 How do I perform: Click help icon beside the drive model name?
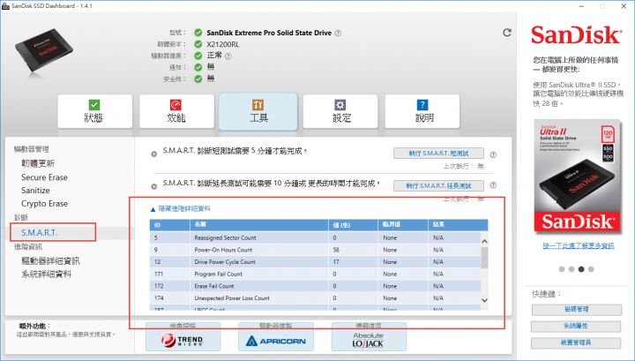coord(338,33)
